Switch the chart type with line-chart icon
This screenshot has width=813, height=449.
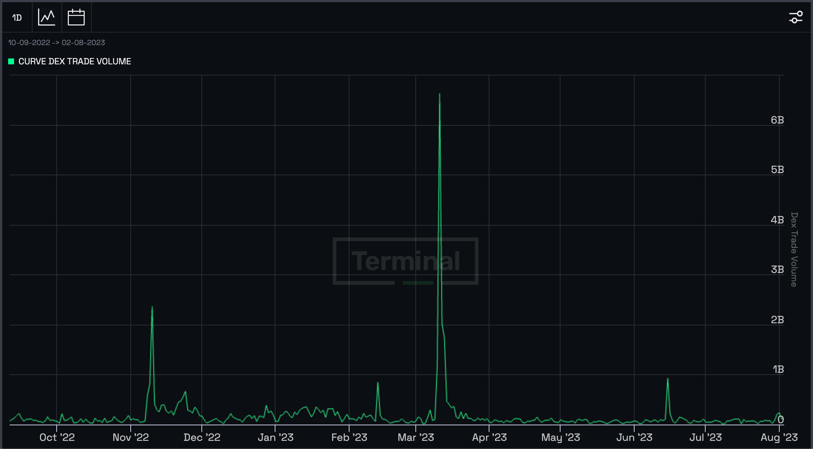coord(47,17)
